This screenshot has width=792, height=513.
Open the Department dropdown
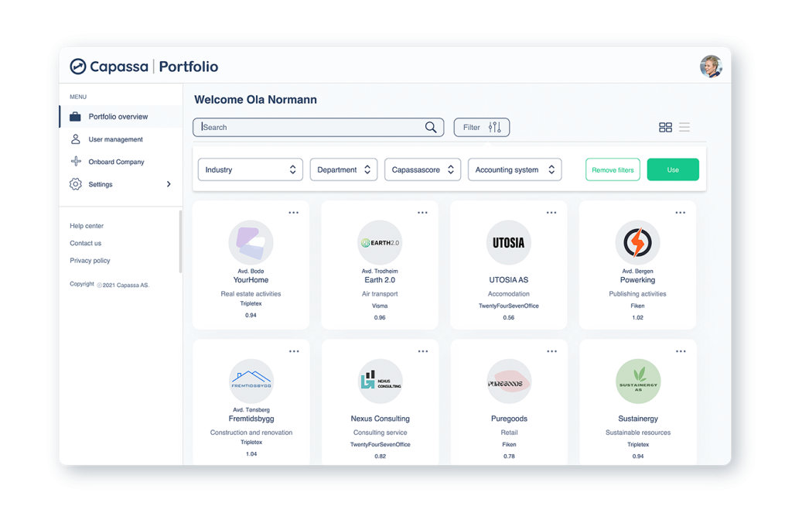coord(343,169)
